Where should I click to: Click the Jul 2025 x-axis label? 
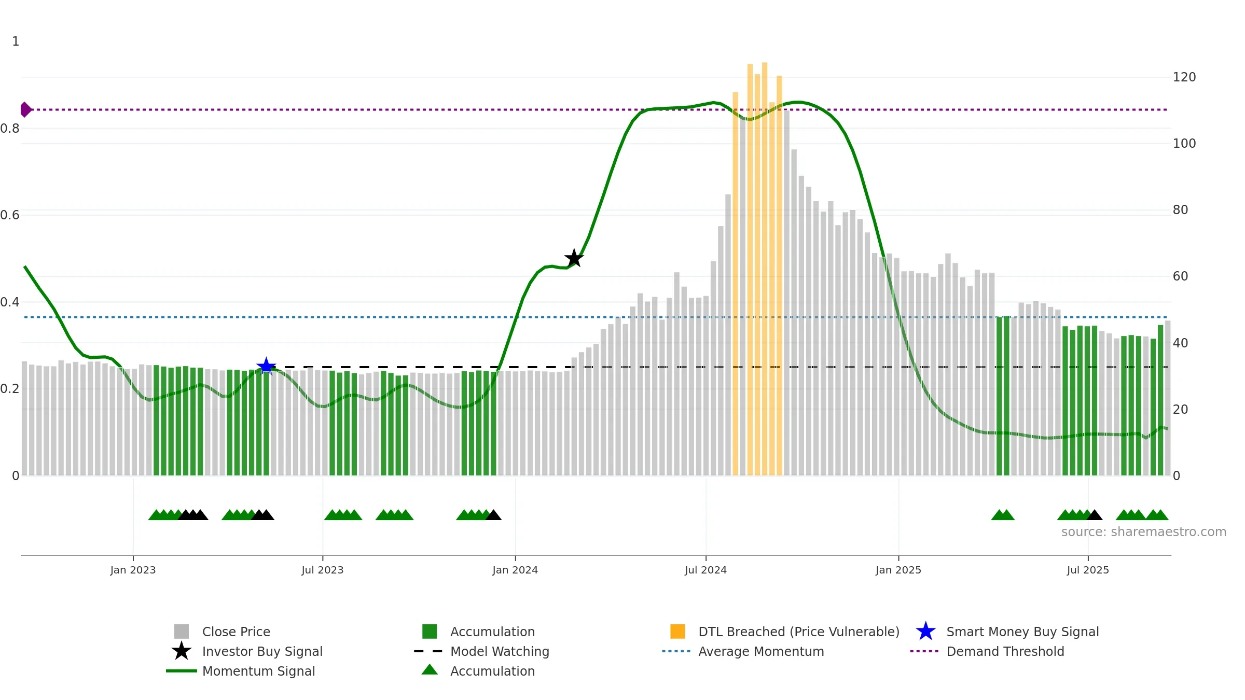1088,570
